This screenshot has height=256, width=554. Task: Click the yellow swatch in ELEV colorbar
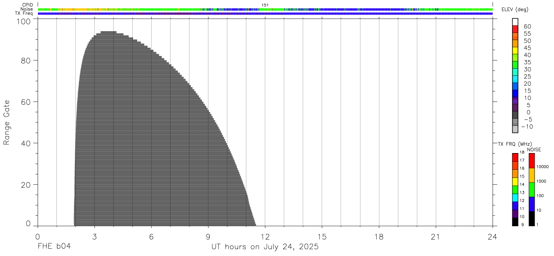coord(515,51)
